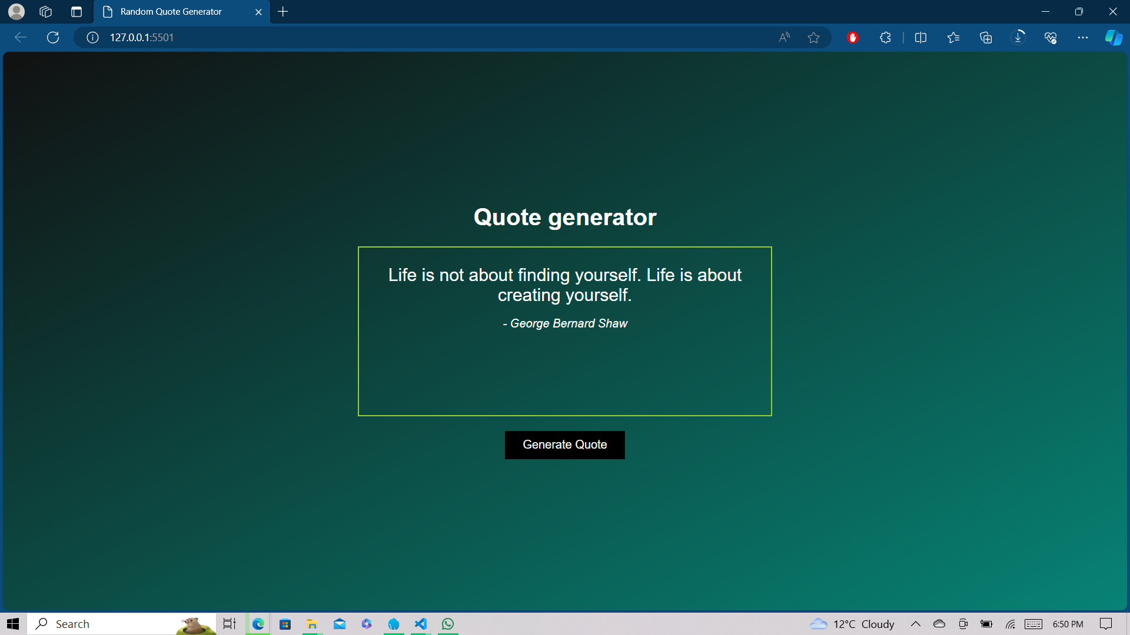Open Settings and more menu
The width and height of the screenshot is (1130, 635).
[1083, 38]
